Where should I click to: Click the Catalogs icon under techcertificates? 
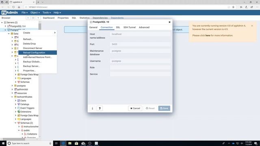19,104
